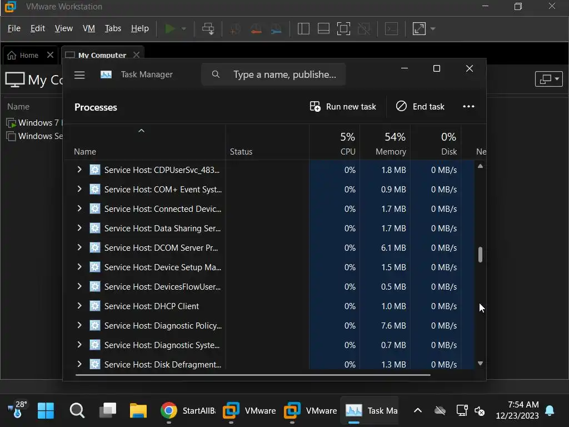The width and height of the screenshot is (569, 427).
Task: Sort processes by CPU column header
Action: 348,151
